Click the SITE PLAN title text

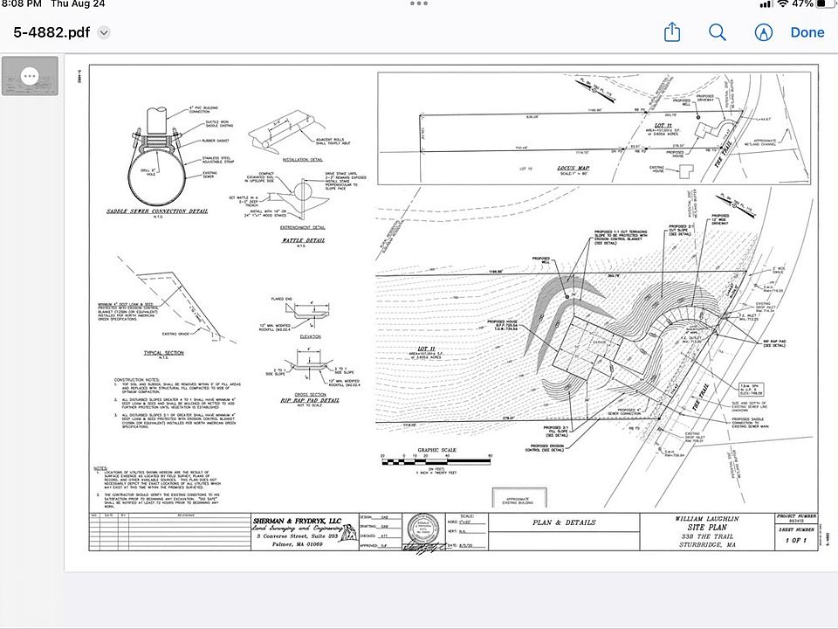[x=707, y=528]
